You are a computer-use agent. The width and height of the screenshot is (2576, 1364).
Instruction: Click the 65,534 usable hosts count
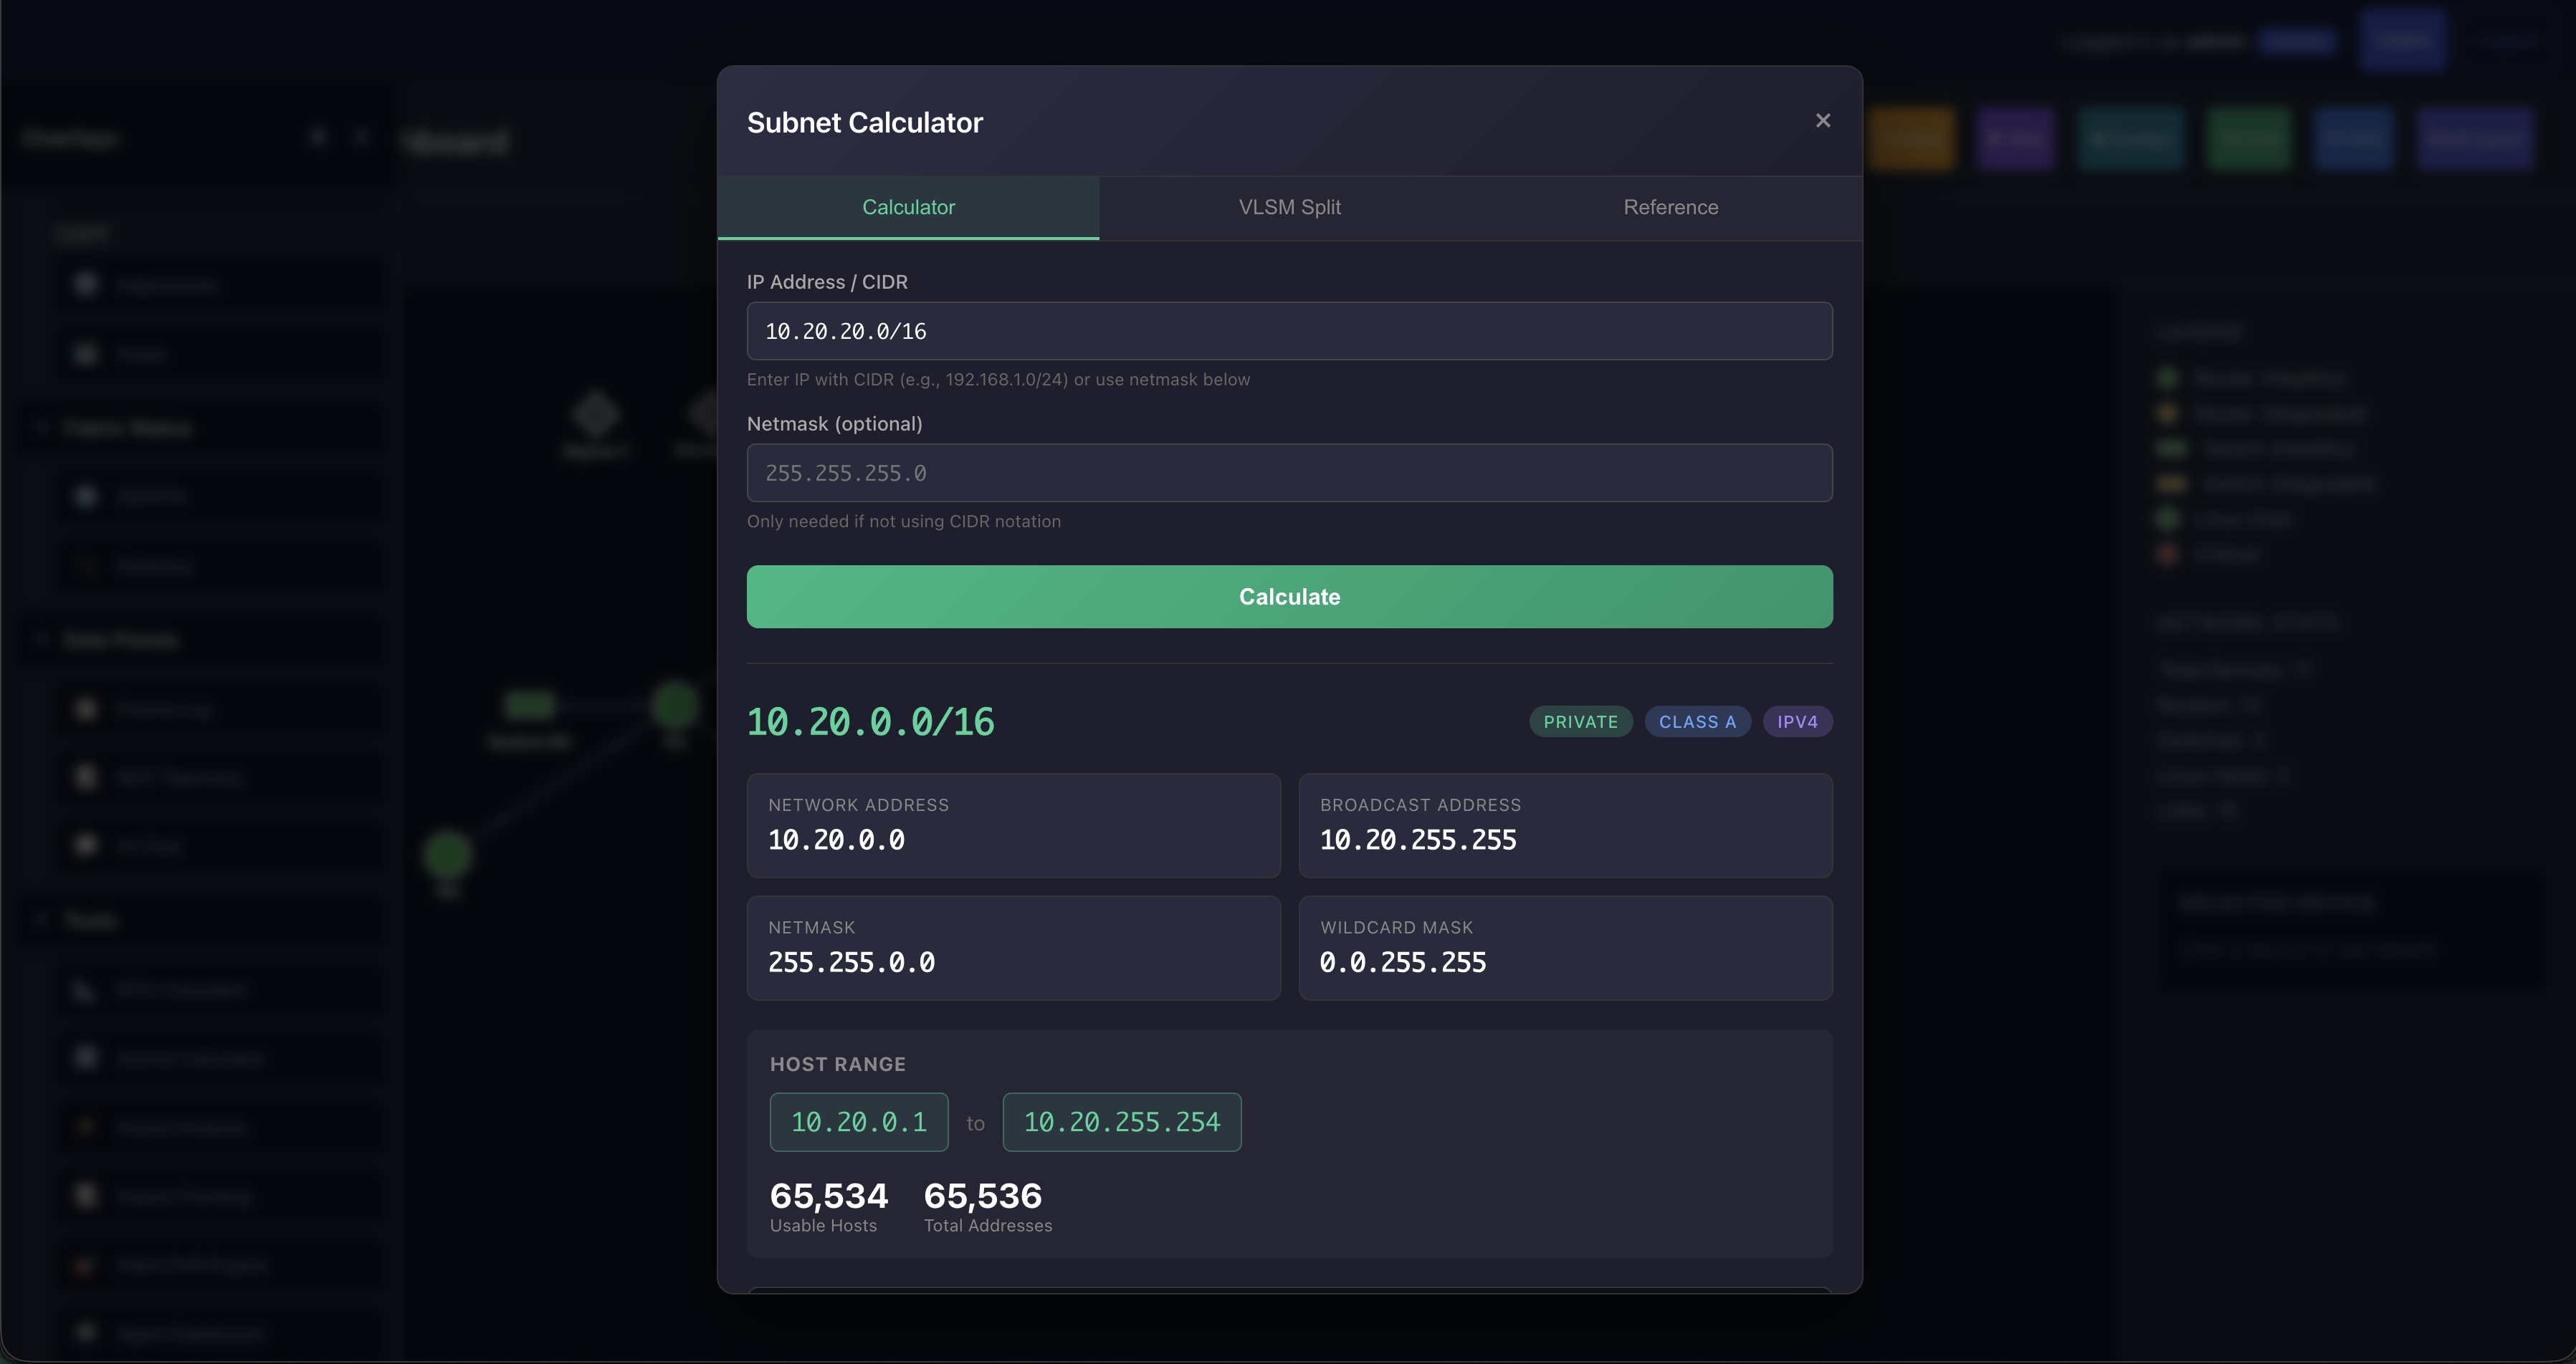coord(829,1196)
